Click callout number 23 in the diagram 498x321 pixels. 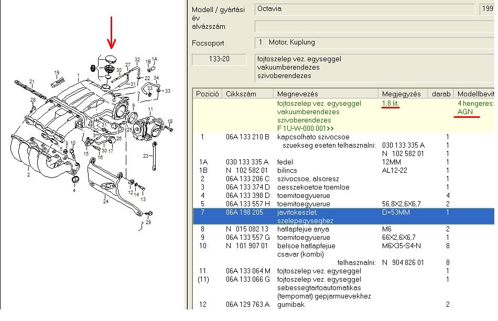(145, 156)
